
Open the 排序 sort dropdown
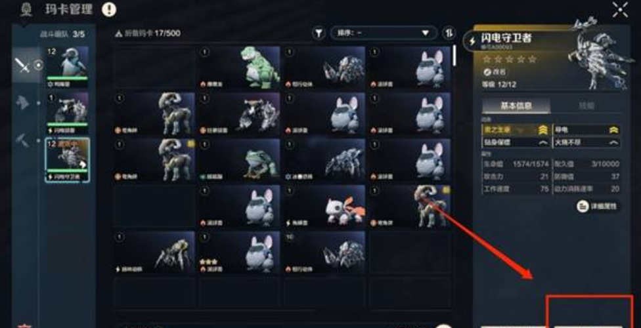[x=384, y=33]
